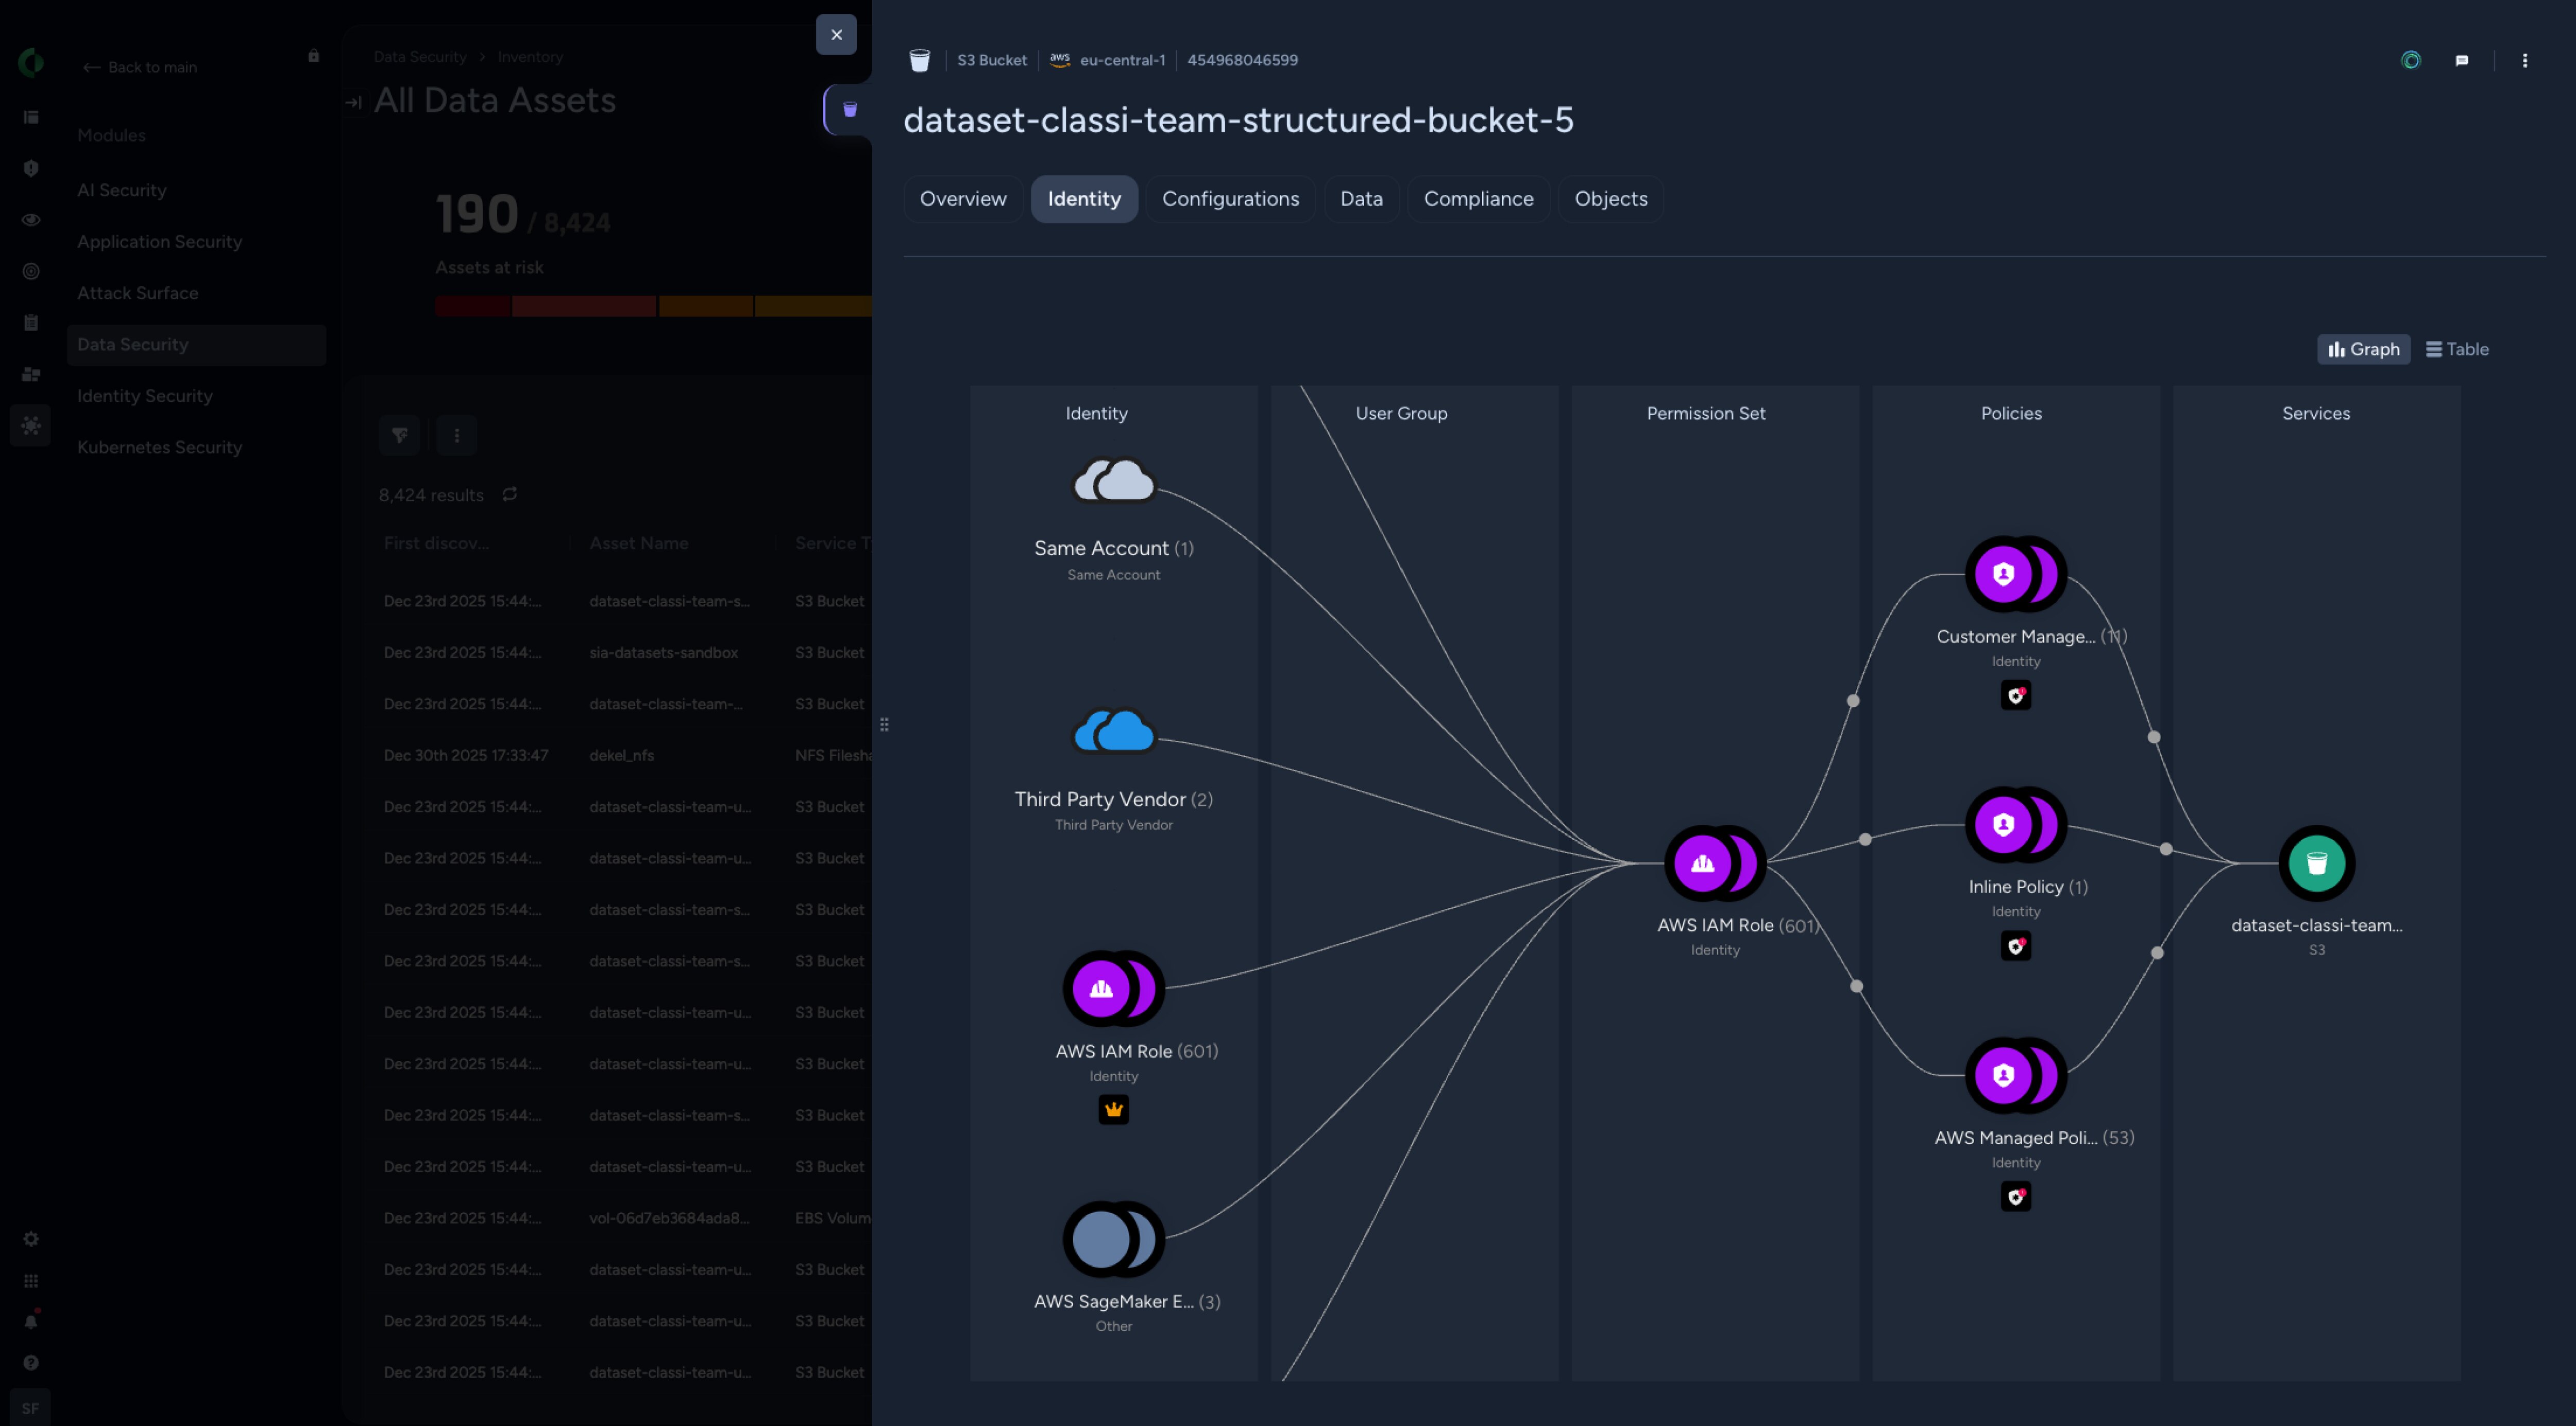Click the S3 bucket service node

(2316, 862)
